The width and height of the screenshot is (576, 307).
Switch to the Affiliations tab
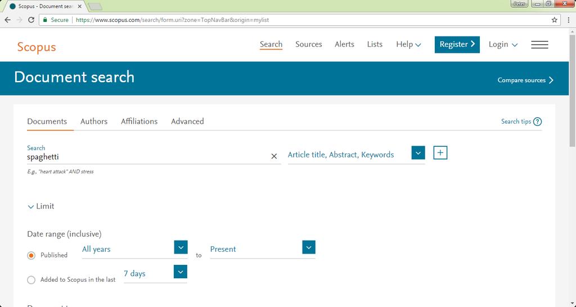coord(139,121)
